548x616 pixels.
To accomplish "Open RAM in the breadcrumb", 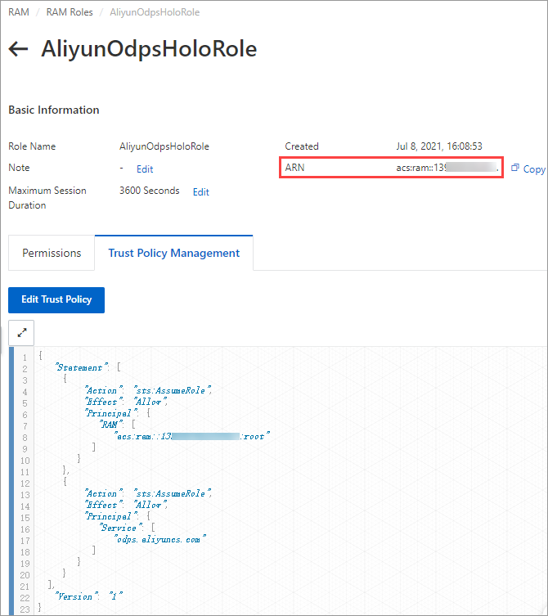I will [19, 12].
